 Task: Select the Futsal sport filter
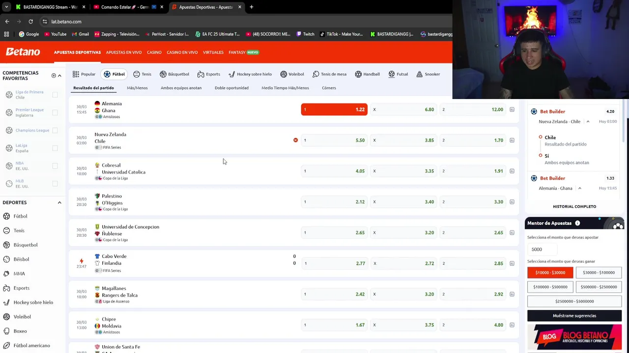pos(398,74)
